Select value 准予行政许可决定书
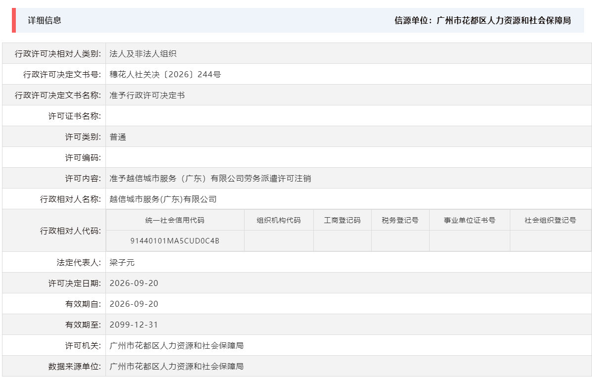This screenshot has height=377, width=592. [x=147, y=95]
